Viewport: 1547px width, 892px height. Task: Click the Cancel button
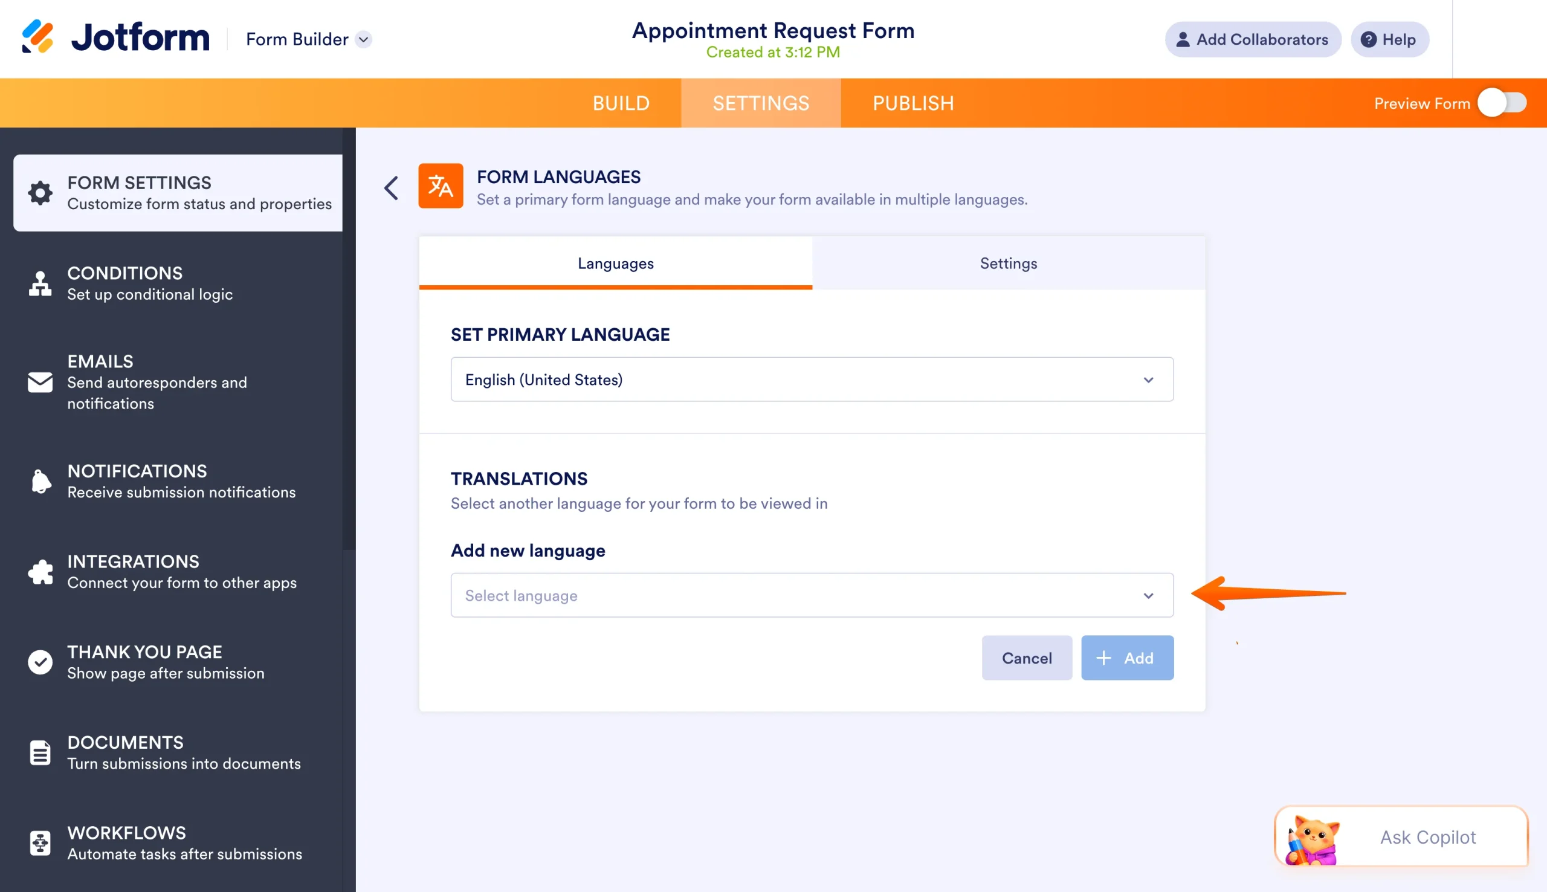pyautogui.click(x=1027, y=658)
